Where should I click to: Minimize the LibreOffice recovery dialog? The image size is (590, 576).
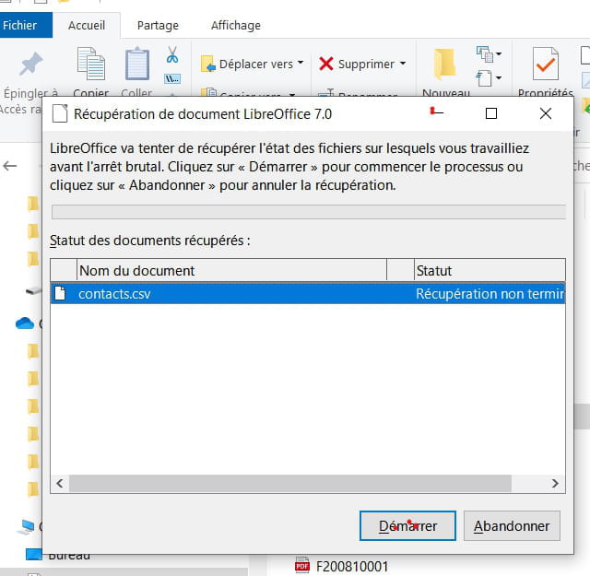[x=436, y=112]
